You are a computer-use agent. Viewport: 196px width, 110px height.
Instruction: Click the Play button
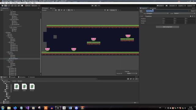click(x=92, y=5)
